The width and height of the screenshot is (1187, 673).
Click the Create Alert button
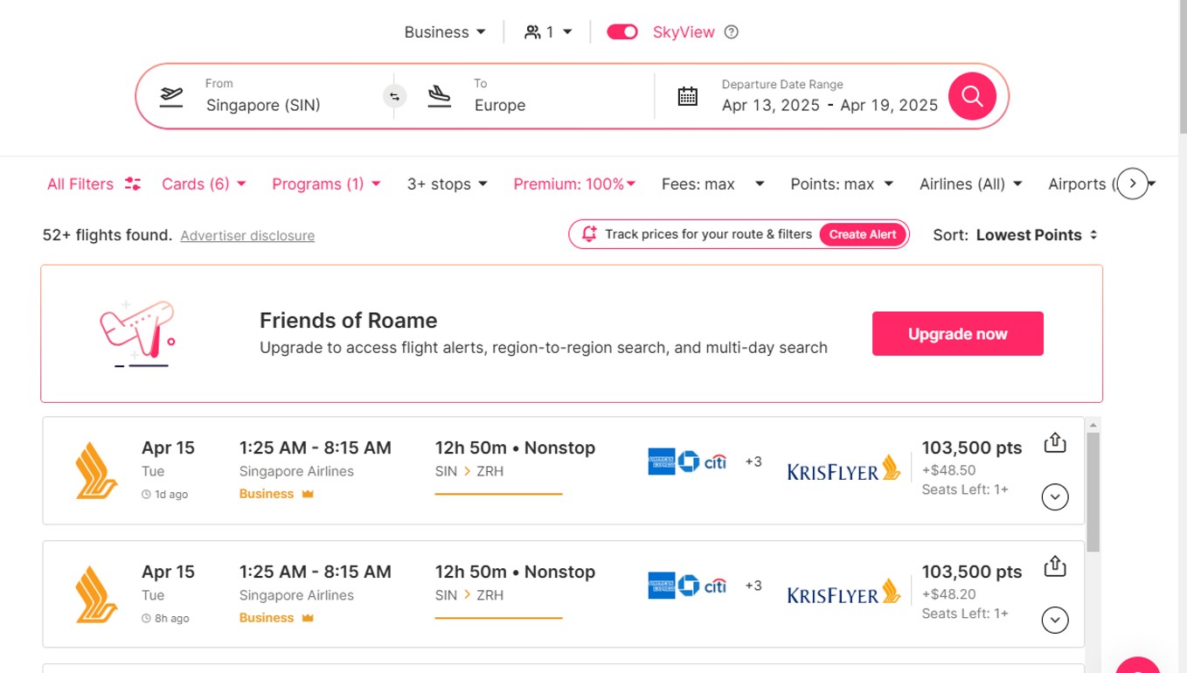tap(863, 234)
